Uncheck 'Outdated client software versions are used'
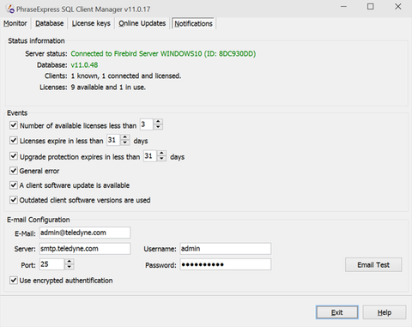The height and width of the screenshot is (327, 412). [14, 200]
